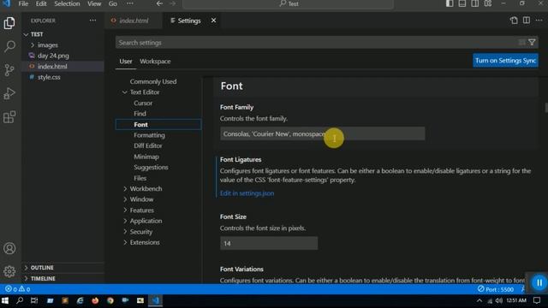Viewport: 548px width, 308px height.
Task: Click the Explorer more actions ellipsis
Action: click(92, 21)
